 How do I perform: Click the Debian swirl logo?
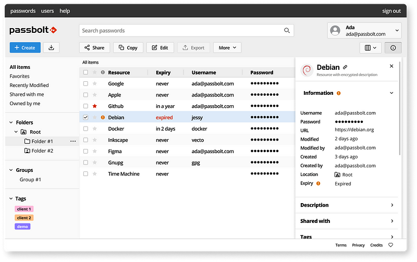[306, 70]
